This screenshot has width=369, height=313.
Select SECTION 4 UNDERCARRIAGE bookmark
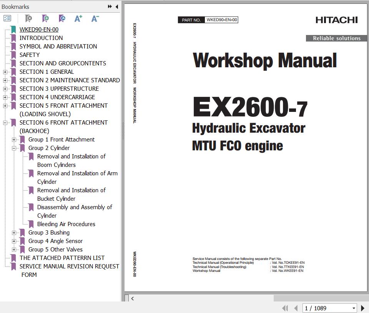pos(57,97)
